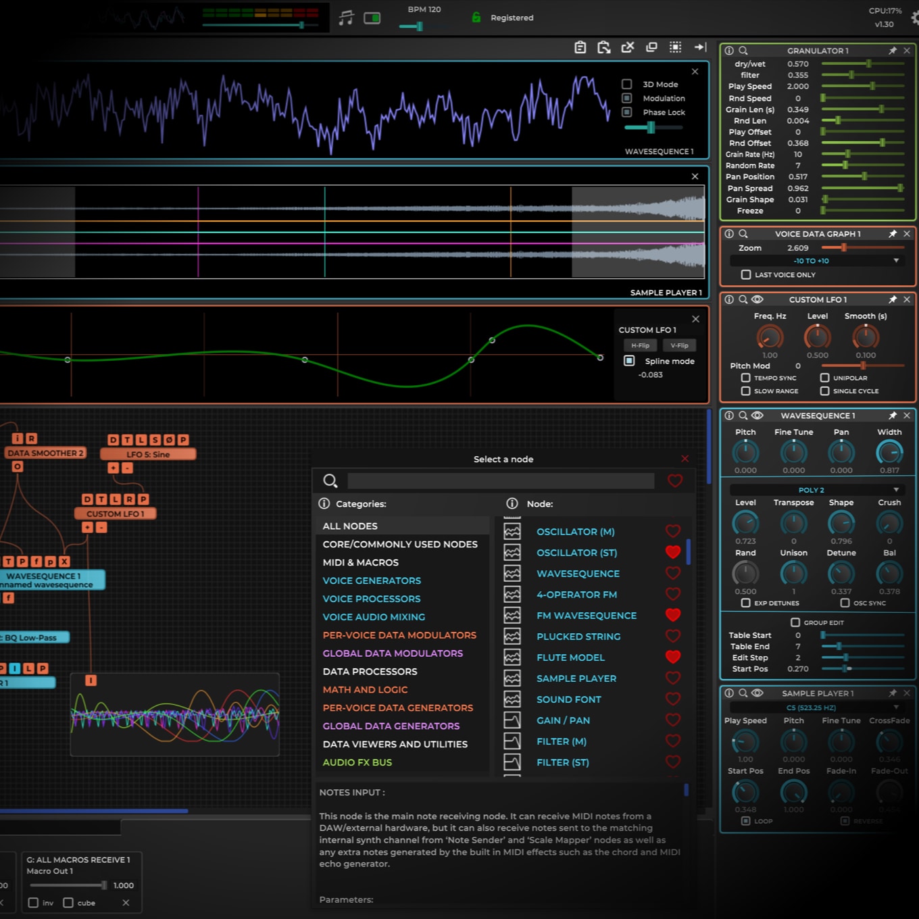The width and height of the screenshot is (919, 919).
Task: Toggle Spline mode checkbox
Action: (629, 361)
